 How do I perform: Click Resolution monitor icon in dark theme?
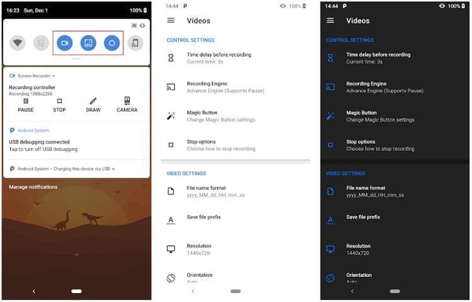(330, 249)
